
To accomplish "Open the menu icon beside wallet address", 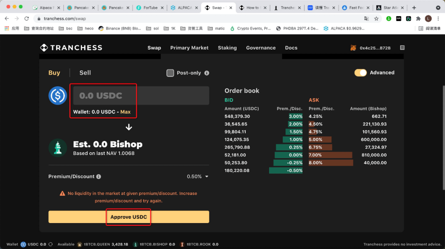I will (x=402, y=48).
